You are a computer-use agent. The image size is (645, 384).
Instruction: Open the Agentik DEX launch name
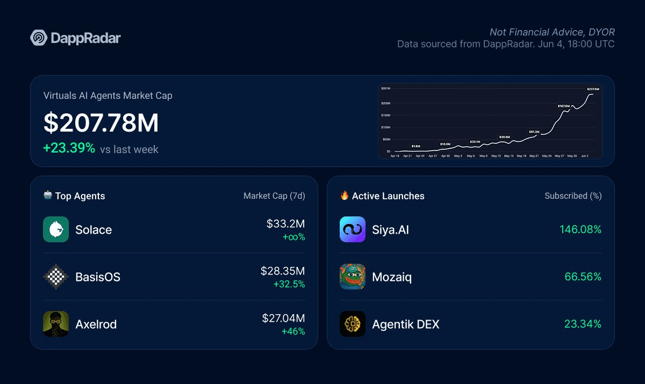(x=406, y=324)
